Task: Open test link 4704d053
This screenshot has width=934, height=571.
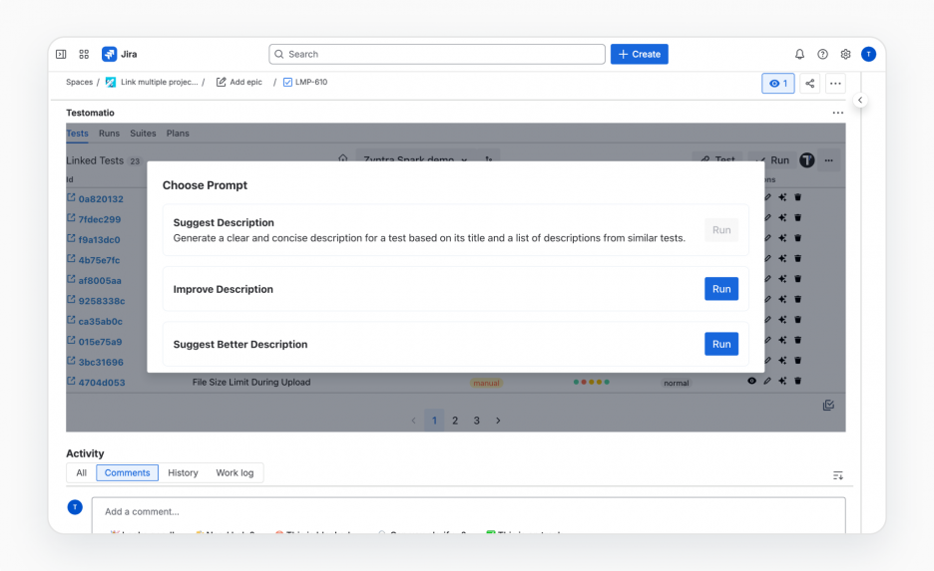Action: pyautogui.click(x=101, y=383)
